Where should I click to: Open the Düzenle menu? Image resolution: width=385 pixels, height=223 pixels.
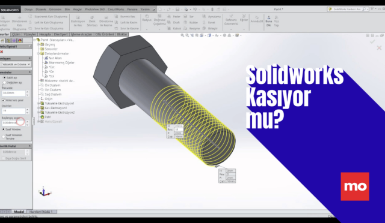tap(41, 10)
